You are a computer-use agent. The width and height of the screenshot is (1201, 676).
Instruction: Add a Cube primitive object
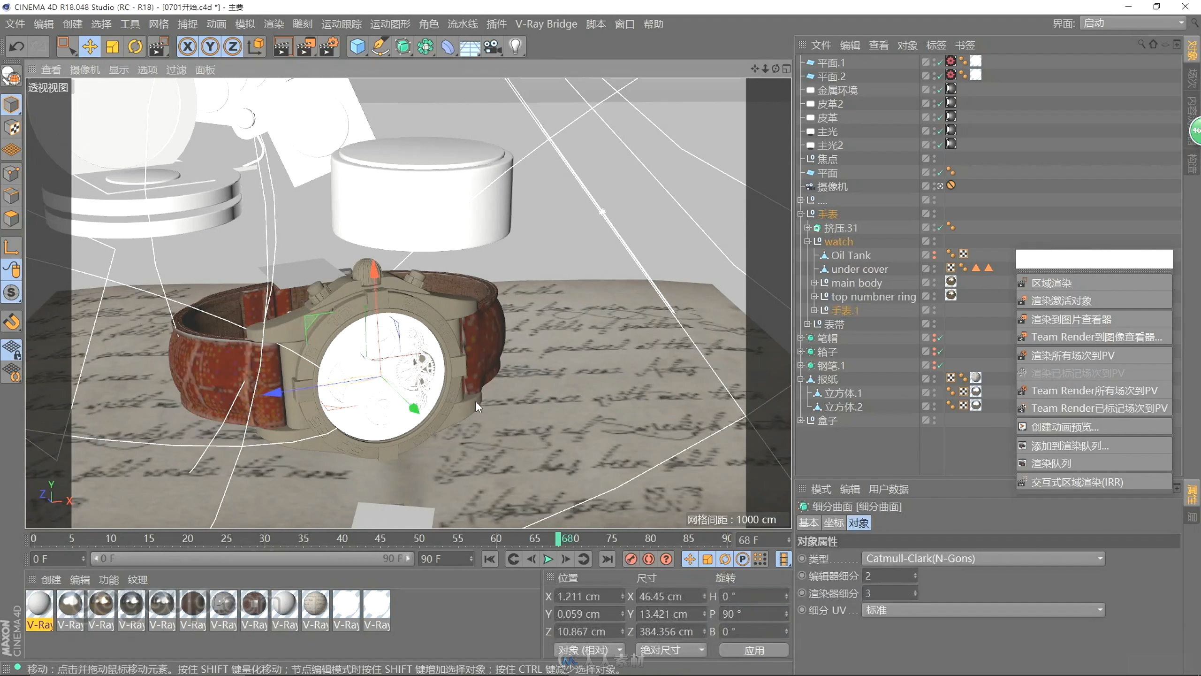pyautogui.click(x=357, y=46)
